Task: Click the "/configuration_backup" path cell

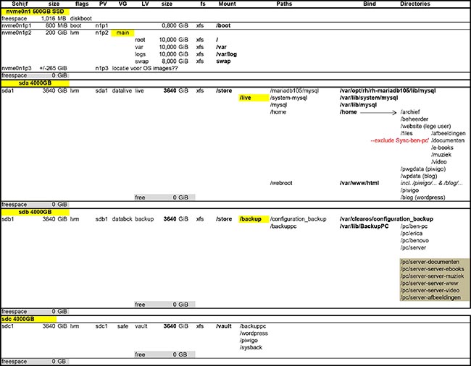Action: point(298,219)
